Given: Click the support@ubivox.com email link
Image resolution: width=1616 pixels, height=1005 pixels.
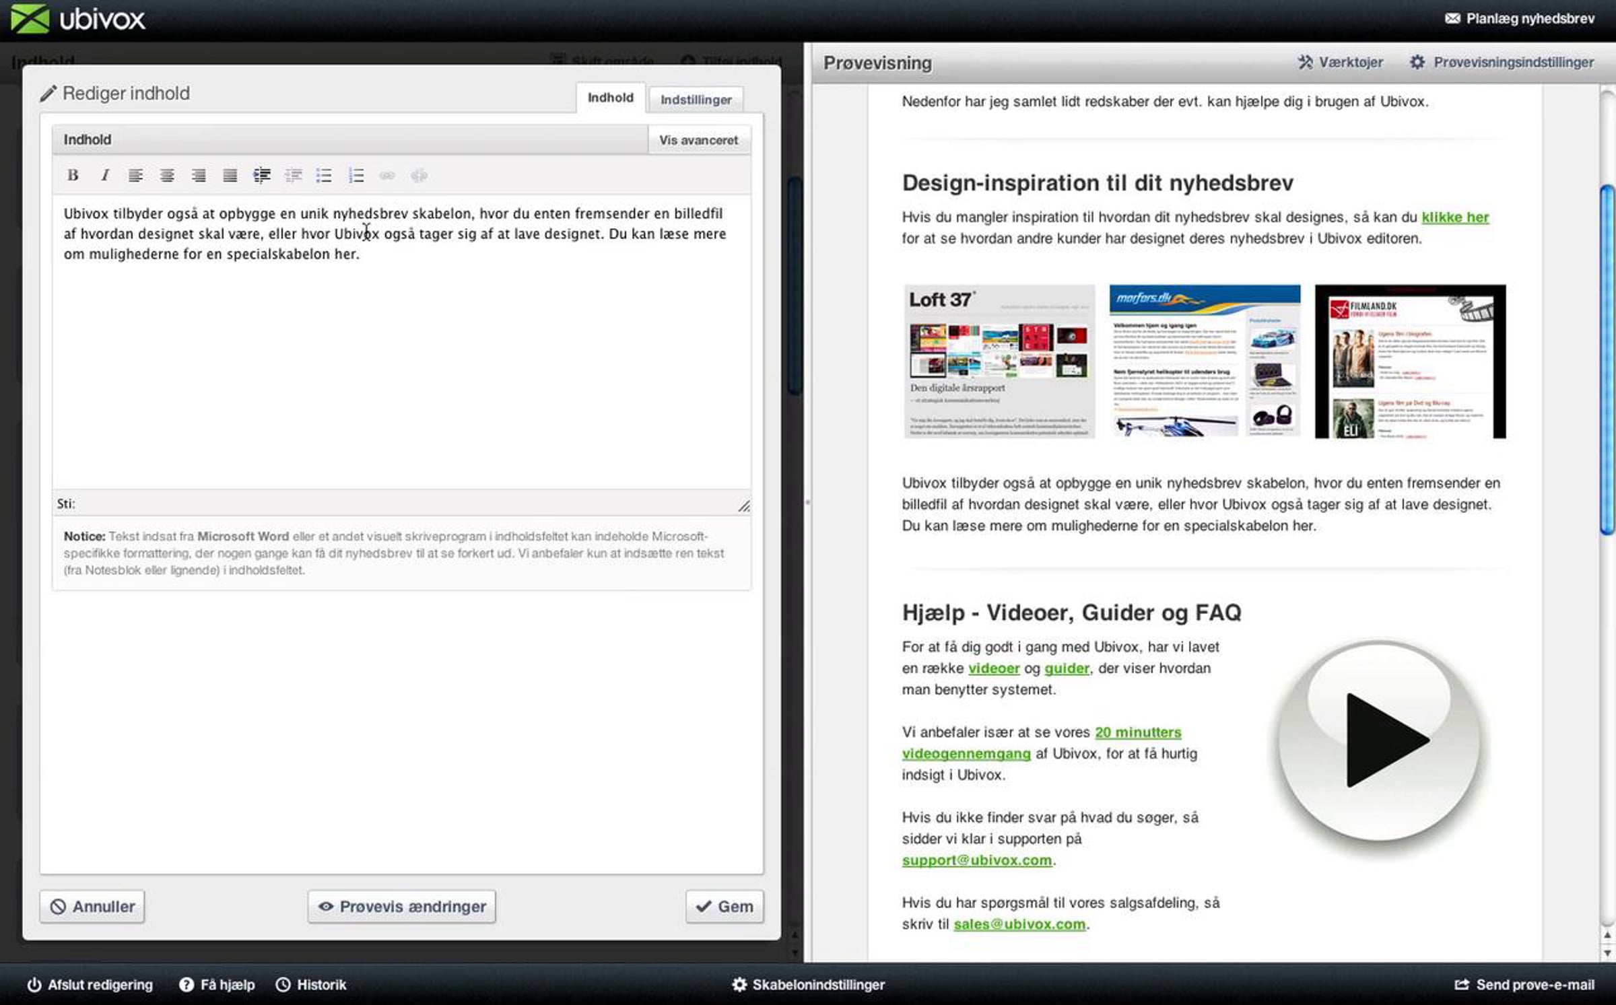Looking at the screenshot, I should click(x=977, y=860).
